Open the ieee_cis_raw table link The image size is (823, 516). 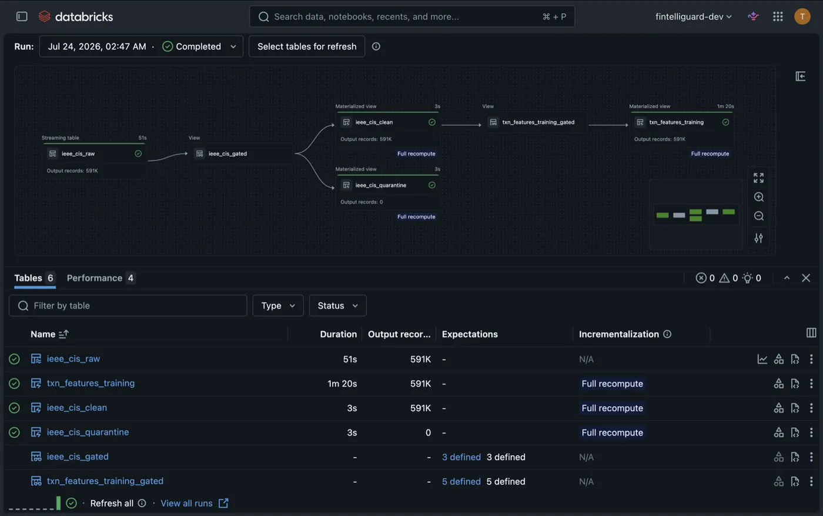pyautogui.click(x=73, y=358)
